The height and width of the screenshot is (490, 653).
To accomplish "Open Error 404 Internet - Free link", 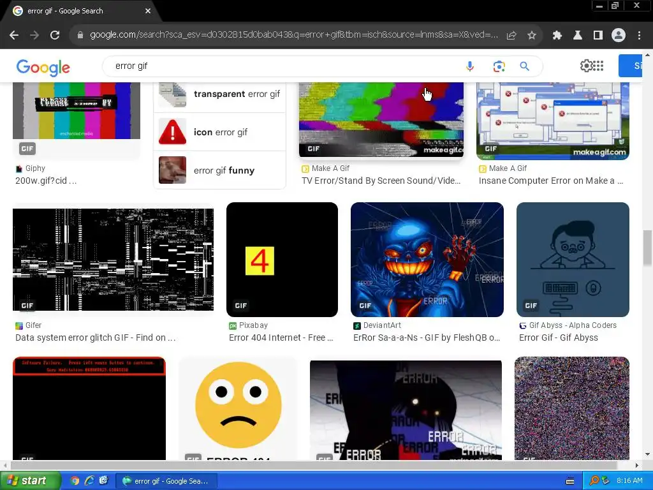I will click(x=281, y=338).
